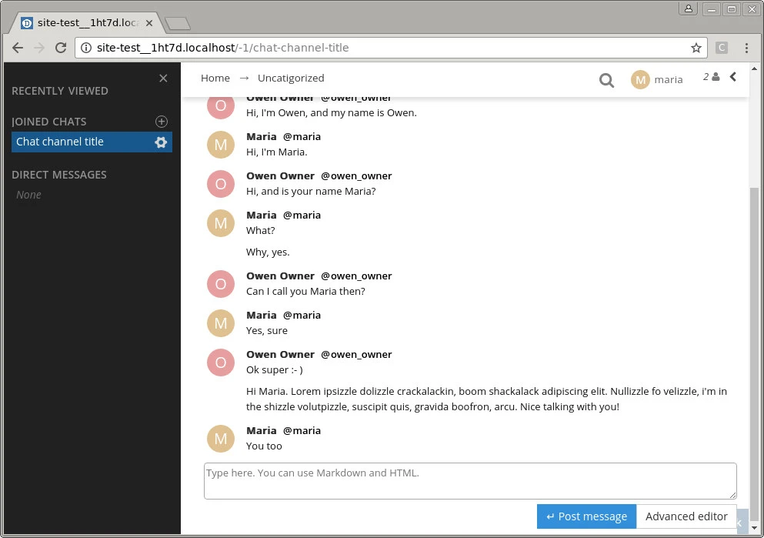Show the 2 online users list
This screenshot has height=538, width=764.
(712, 76)
